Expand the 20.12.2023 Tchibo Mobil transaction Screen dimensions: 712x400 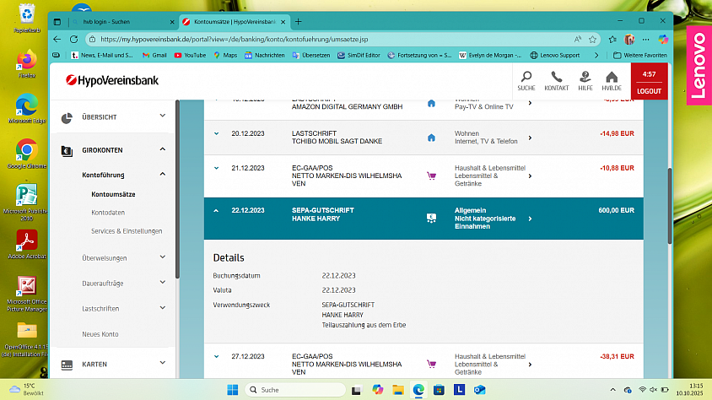pos(216,133)
